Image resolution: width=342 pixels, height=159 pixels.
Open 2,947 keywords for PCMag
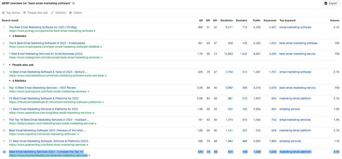[x=273, y=27]
